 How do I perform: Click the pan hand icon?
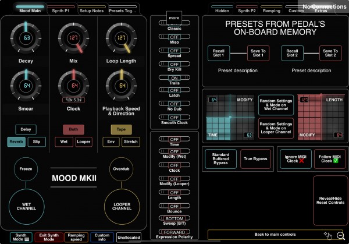point(328,235)
